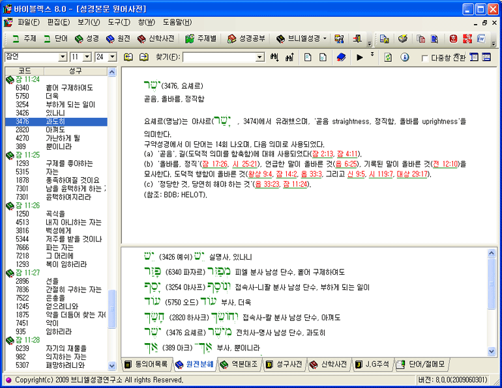Follow the 시 25:21 verse link
The height and width of the screenshot is (388, 502).
tap(245, 164)
